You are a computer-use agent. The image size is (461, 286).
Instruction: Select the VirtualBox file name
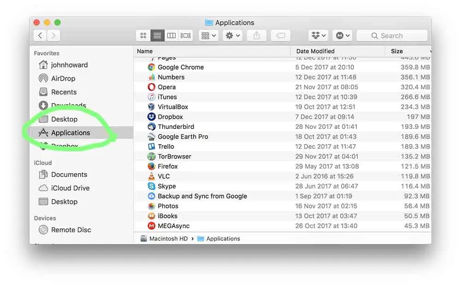(173, 107)
